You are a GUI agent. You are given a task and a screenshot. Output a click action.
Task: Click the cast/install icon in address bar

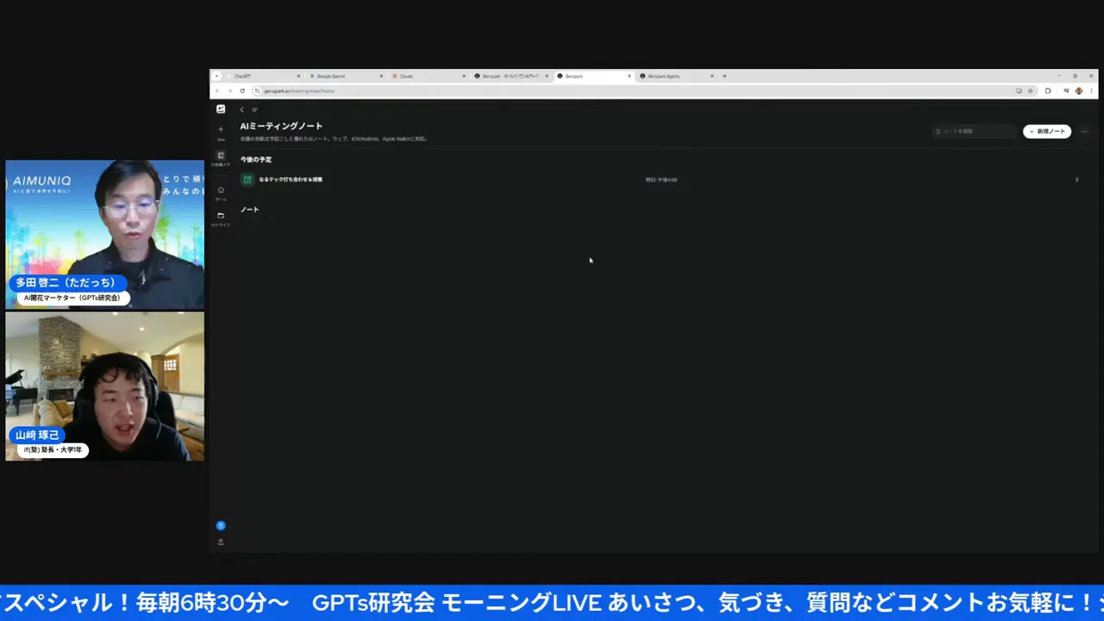click(1019, 91)
